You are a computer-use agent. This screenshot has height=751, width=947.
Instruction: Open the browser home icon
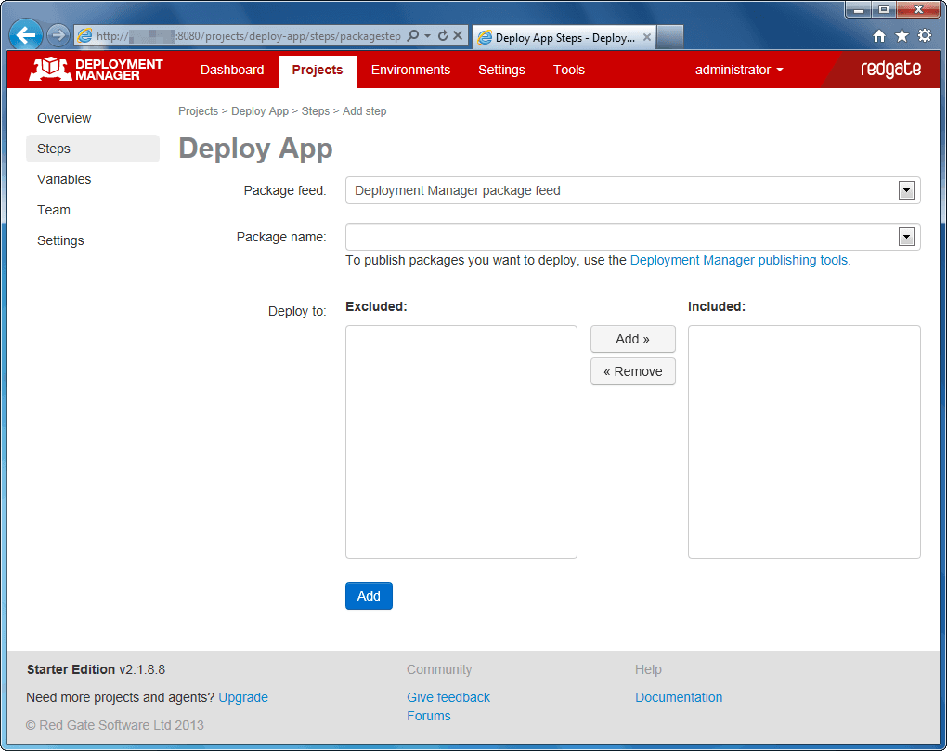879,36
